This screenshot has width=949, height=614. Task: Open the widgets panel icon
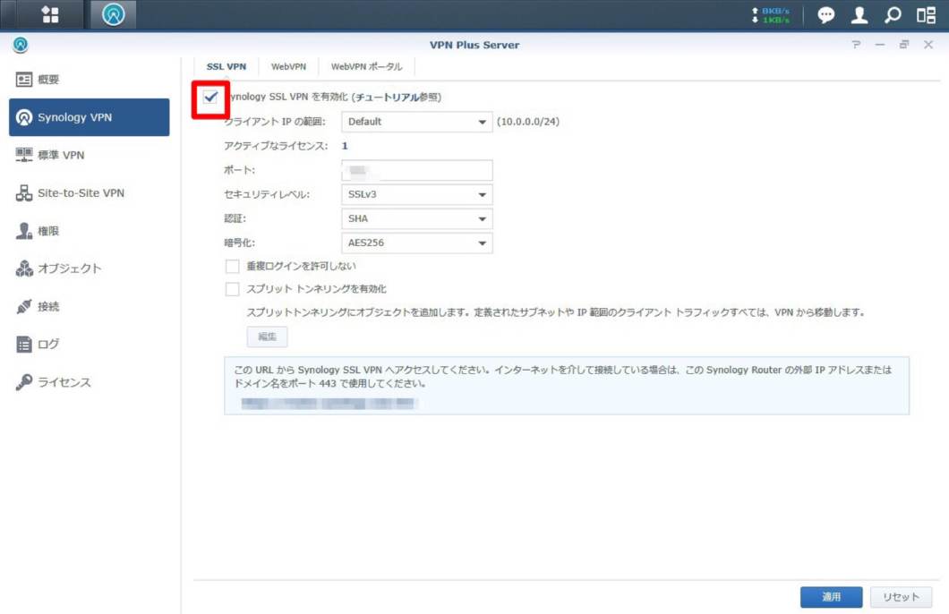[x=926, y=14]
